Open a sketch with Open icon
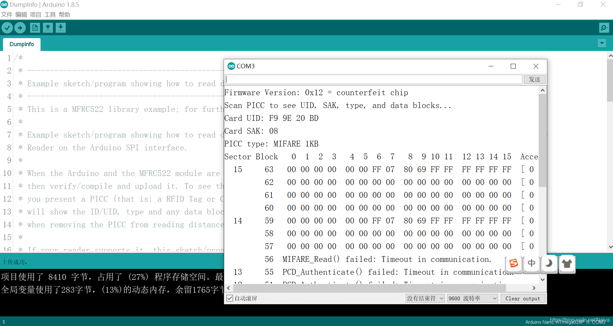 pos(48,28)
